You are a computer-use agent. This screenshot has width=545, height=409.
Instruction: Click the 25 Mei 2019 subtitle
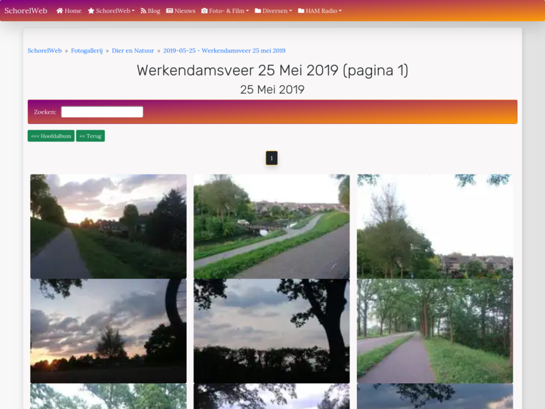(272, 89)
